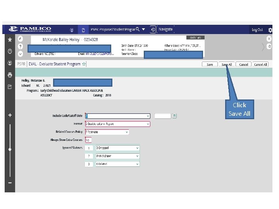The image size is (279, 209).
Task: Click the PSPR Proposed Student Program search field
Action: (113, 29)
